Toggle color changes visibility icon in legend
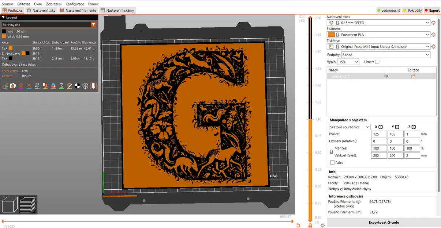The image size is (441, 228). (53, 86)
